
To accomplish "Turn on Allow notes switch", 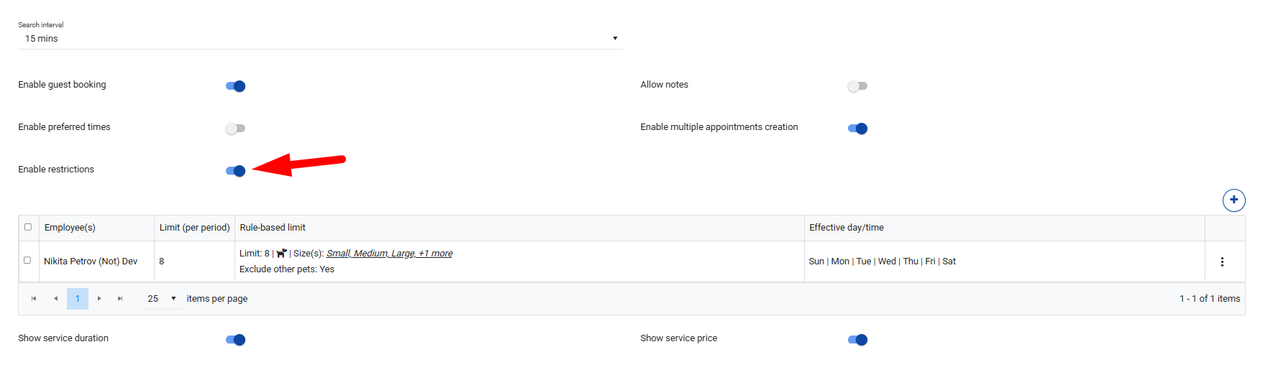I will (x=857, y=86).
